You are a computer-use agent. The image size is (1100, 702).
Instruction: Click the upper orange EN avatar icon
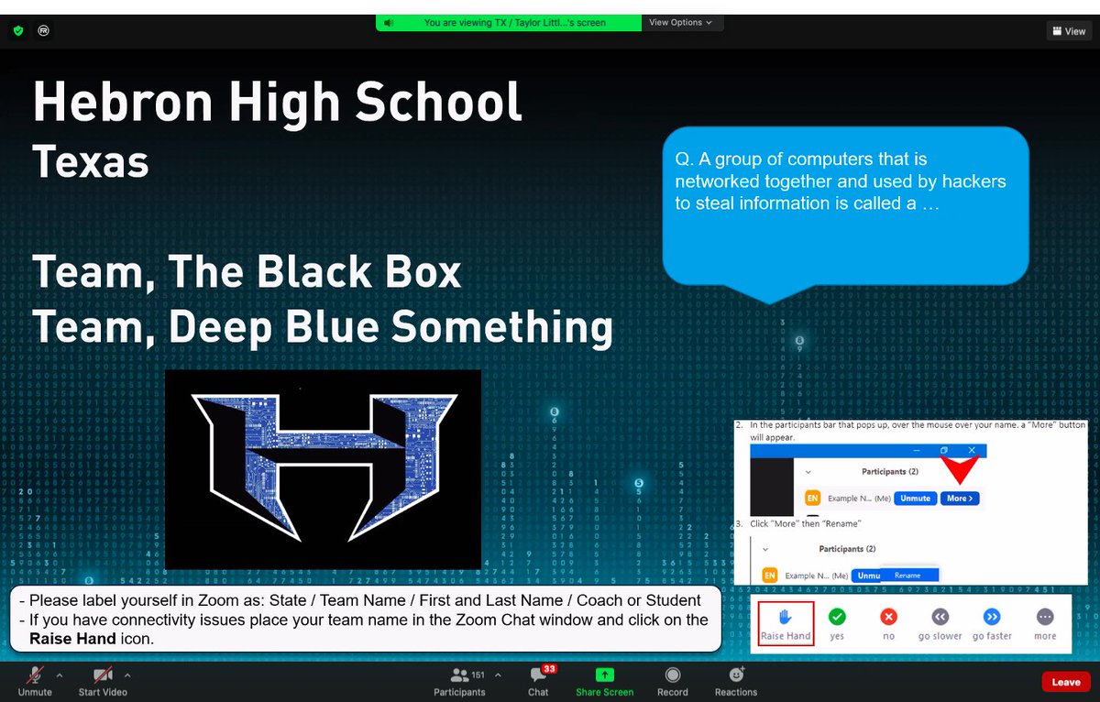point(812,499)
